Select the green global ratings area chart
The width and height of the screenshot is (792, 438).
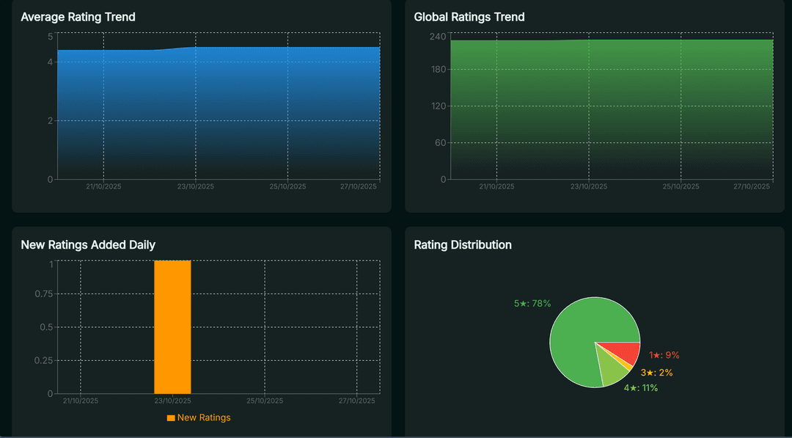[x=609, y=103]
